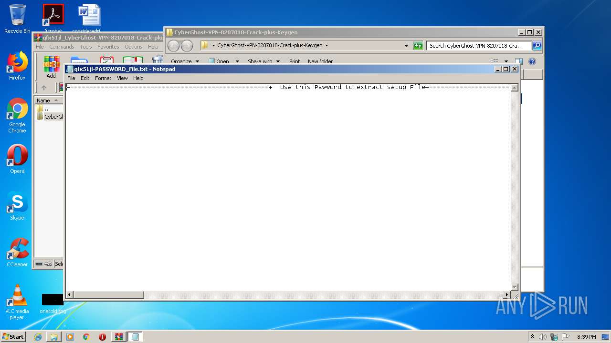This screenshot has height=343, width=611.
Task: Open the VLC media player shortcut
Action: coord(17,302)
